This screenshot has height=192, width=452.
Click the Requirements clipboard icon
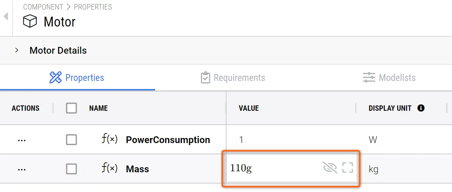(205, 77)
